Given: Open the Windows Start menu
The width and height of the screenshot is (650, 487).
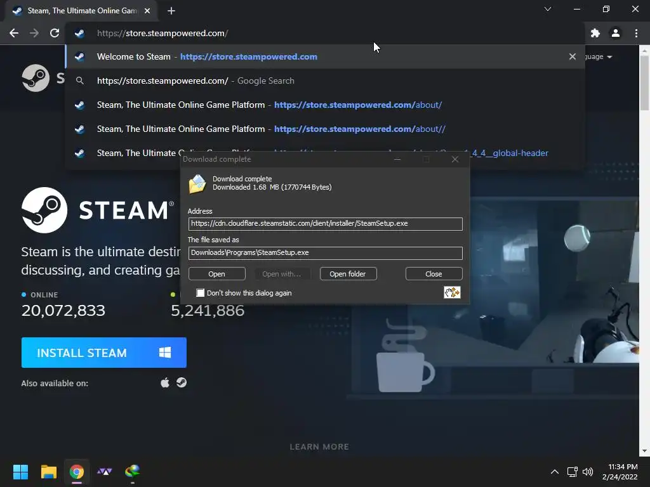Looking at the screenshot, I should (20, 472).
